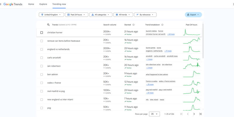Image resolution: width=234 pixels, height=117 pixels.
Task: Click the info icon next to Trend breakdown
Action: (162, 25)
